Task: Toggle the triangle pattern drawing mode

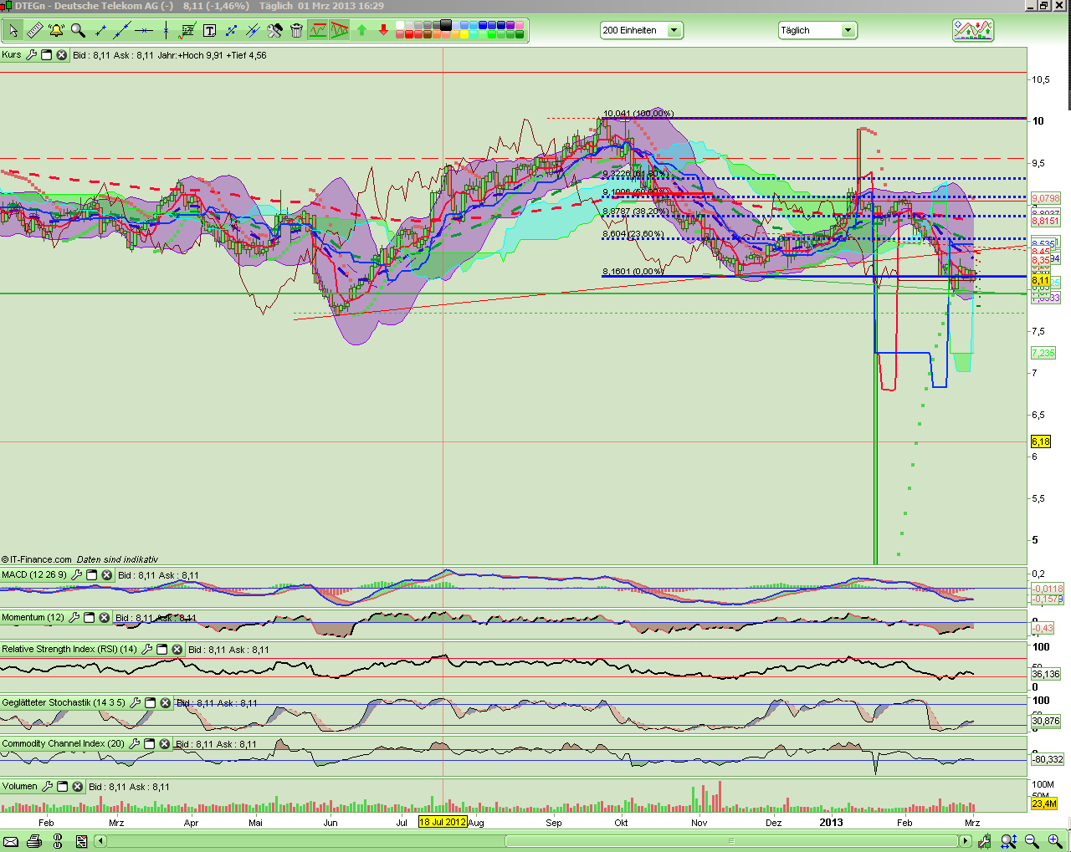Action: pos(339,31)
